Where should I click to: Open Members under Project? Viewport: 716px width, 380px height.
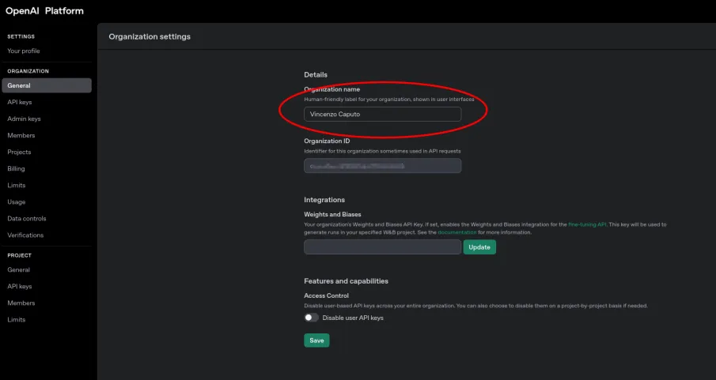coord(21,303)
